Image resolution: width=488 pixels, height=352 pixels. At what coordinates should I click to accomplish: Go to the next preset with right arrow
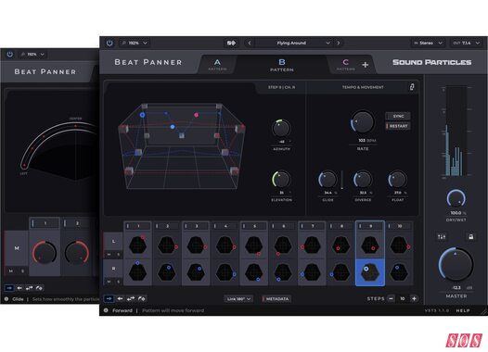(339, 43)
